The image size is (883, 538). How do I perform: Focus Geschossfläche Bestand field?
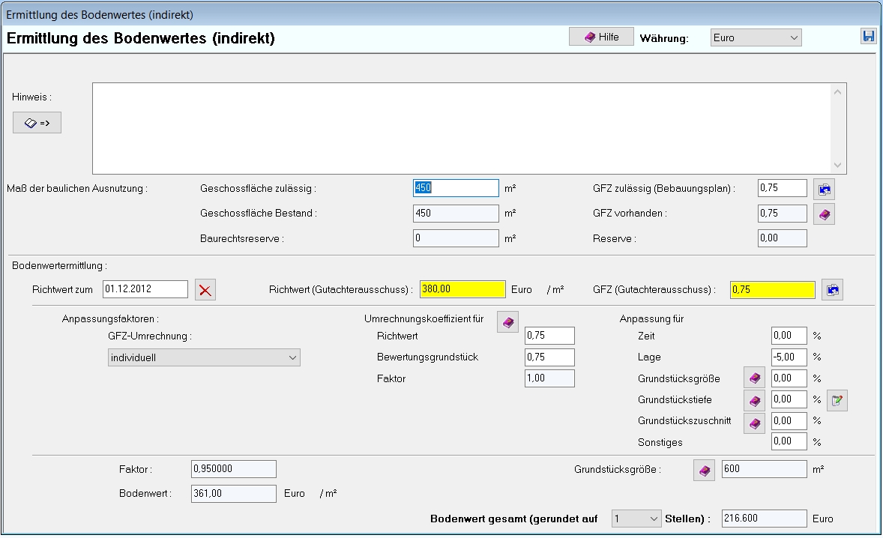click(x=456, y=214)
